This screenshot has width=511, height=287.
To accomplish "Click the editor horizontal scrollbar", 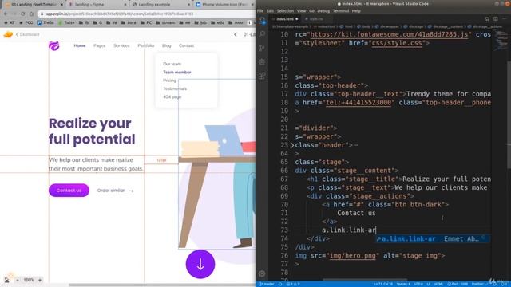I will pos(365,279).
